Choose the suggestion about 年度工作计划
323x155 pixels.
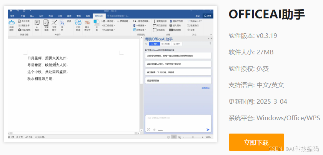(178, 64)
